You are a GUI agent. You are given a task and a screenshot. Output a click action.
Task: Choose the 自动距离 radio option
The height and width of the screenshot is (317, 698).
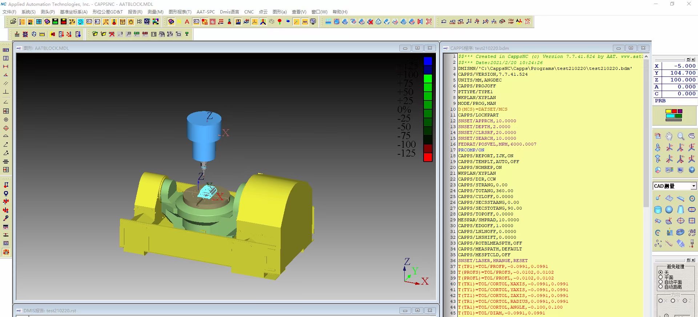point(661,287)
